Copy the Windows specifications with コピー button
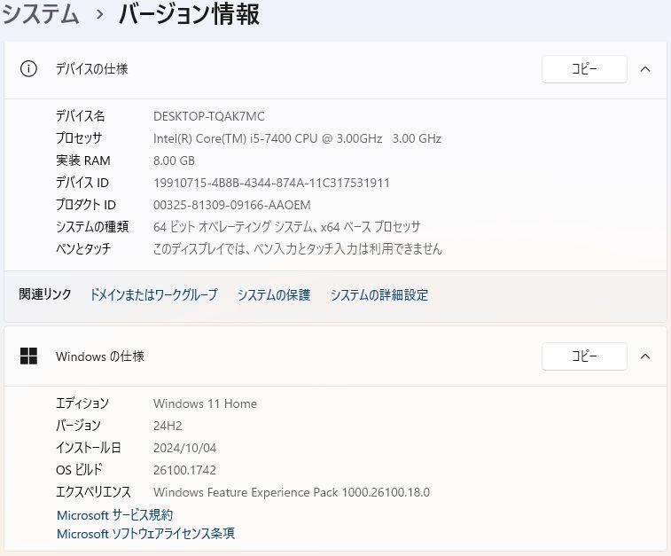The width and height of the screenshot is (671, 556). (584, 356)
